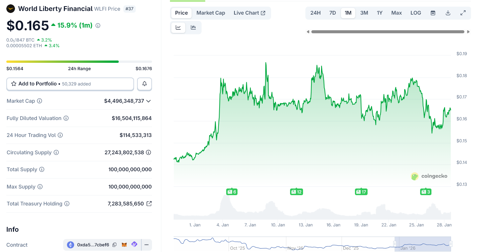Toggle LOG scale on the chart

(415, 13)
